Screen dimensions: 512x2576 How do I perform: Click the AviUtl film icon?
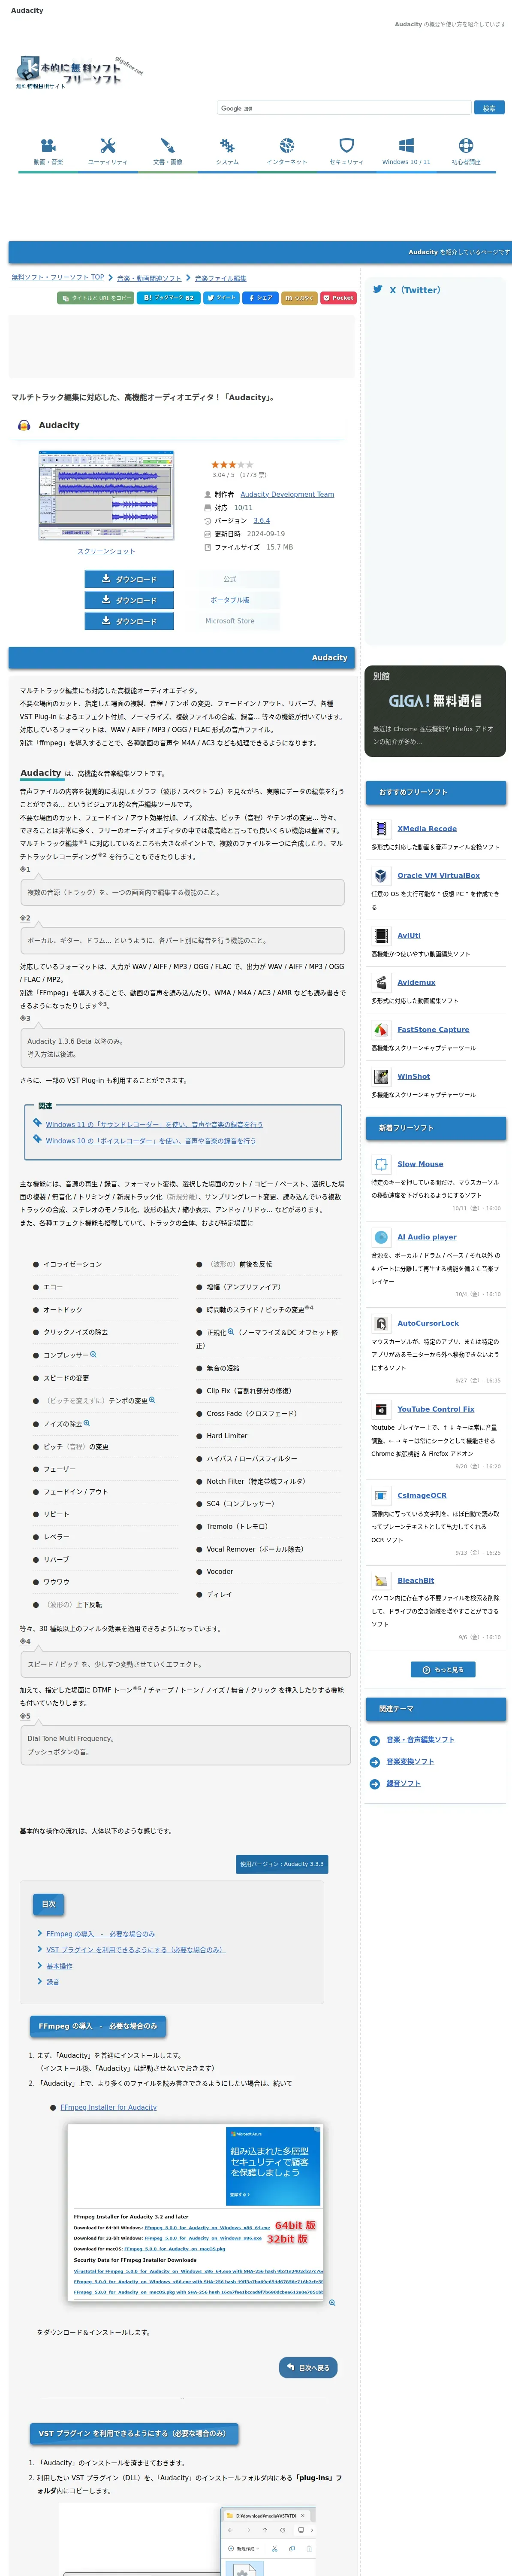380,935
